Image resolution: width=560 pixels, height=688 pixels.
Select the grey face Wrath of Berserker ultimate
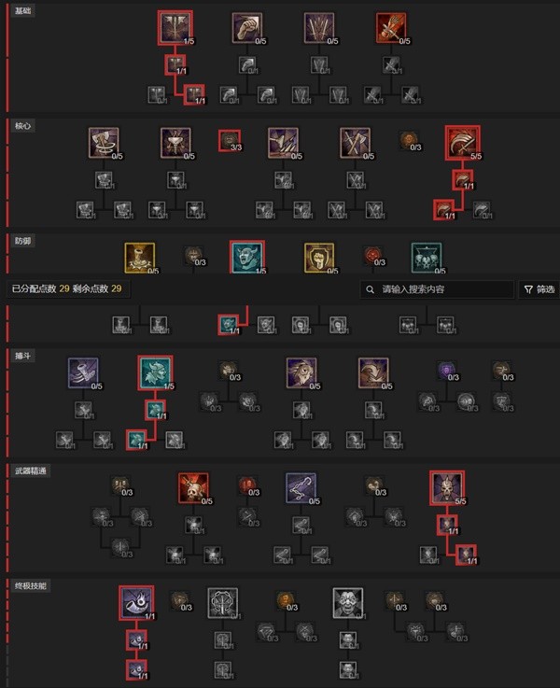[x=348, y=603]
